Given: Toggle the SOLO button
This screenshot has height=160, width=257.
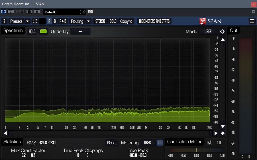Looking at the screenshot, I should pos(113,21).
